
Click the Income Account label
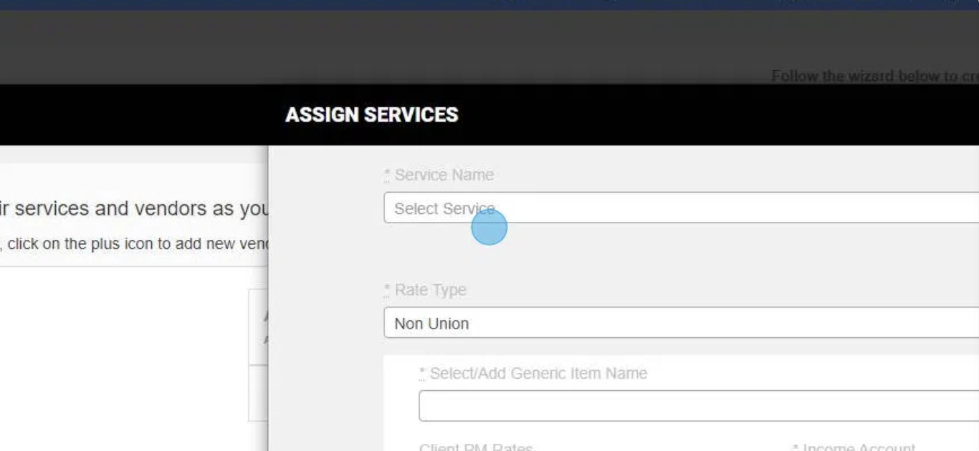pyautogui.click(x=859, y=447)
